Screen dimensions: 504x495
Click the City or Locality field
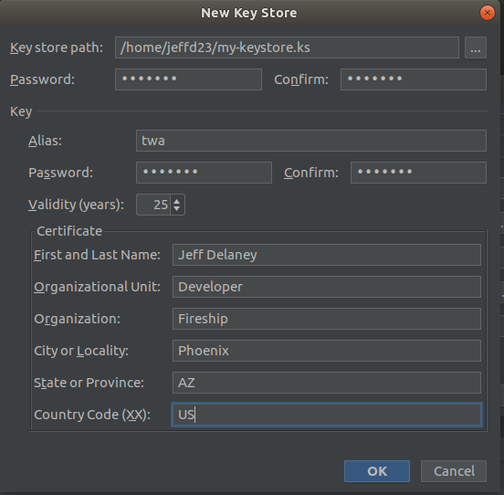327,351
